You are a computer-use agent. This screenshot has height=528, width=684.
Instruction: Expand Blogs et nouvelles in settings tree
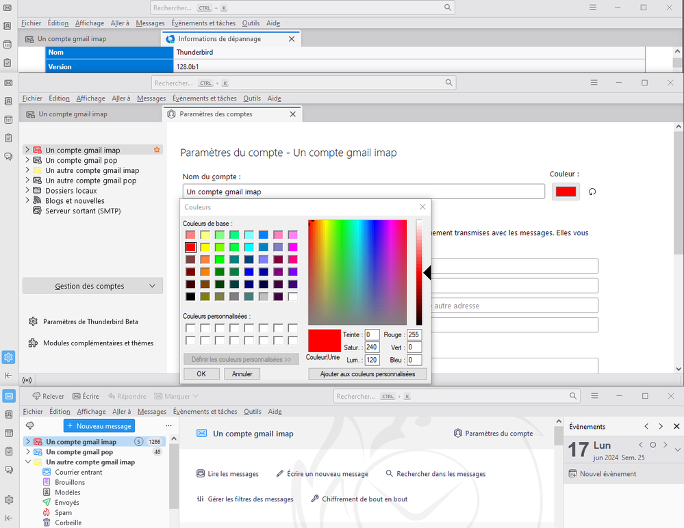pyautogui.click(x=27, y=200)
